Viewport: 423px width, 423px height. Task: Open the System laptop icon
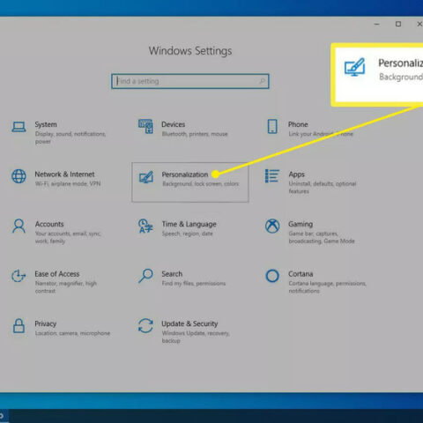coord(19,127)
